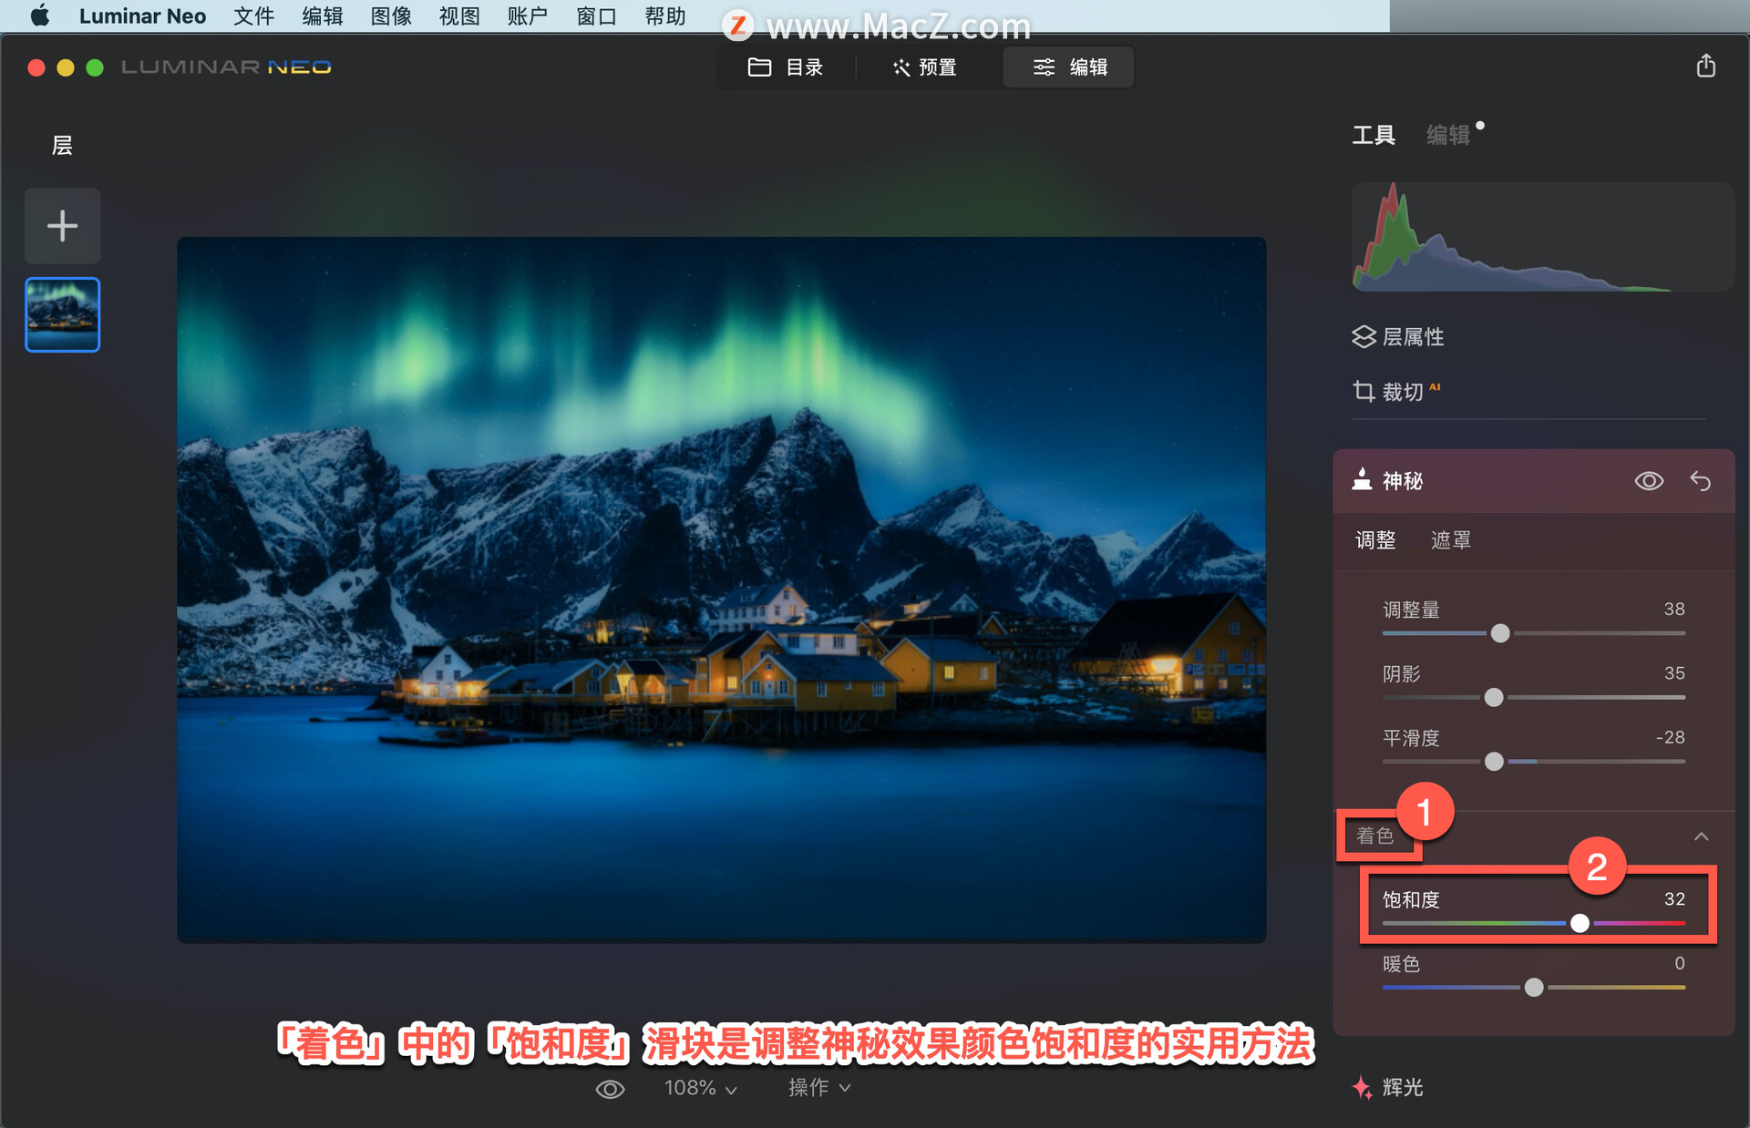Add a new layer with plus button
The height and width of the screenshot is (1128, 1750).
click(x=62, y=226)
